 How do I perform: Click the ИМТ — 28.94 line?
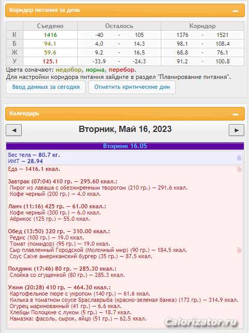pos(25,161)
